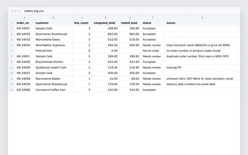
Task: Select row number 6
Action: (x=11, y=51)
